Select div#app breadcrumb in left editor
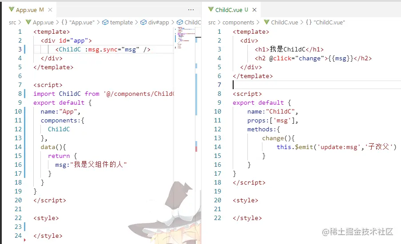401x244 pixels. coord(159,23)
